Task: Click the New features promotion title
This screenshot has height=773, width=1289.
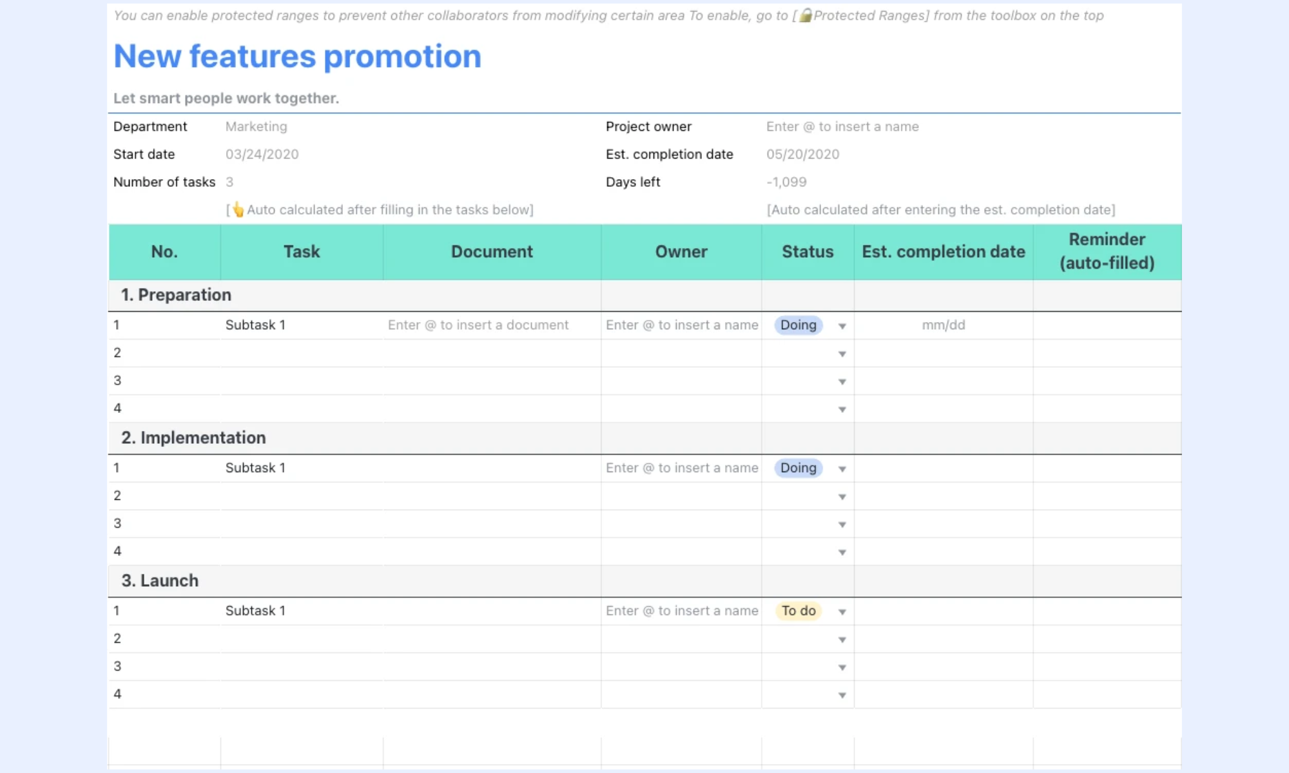Action: click(x=297, y=56)
